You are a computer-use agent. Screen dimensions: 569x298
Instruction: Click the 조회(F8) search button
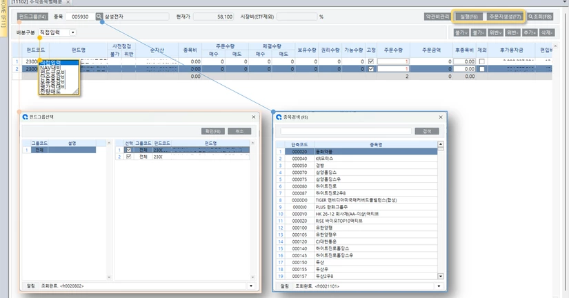tap(540, 17)
